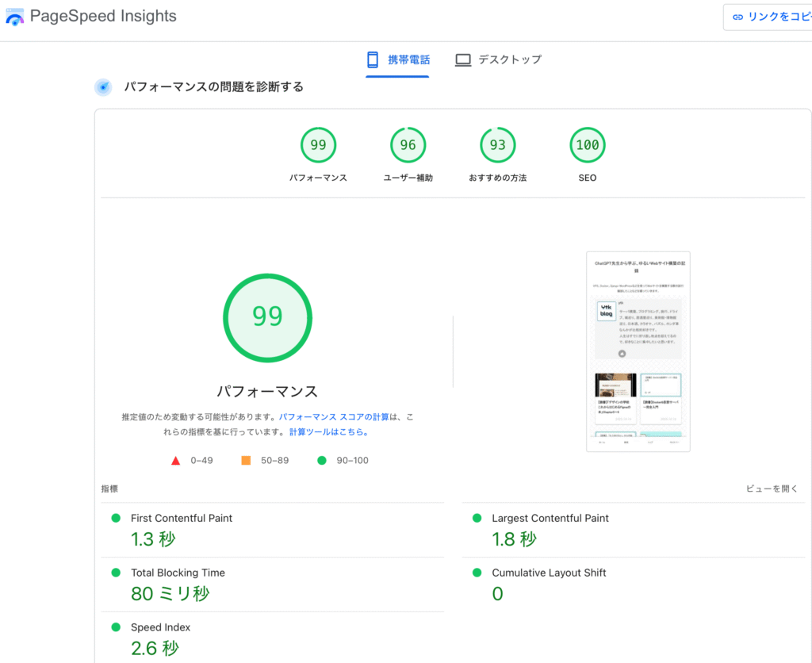
Task: Expand the First Contentful Paint metric
Action: click(x=182, y=518)
